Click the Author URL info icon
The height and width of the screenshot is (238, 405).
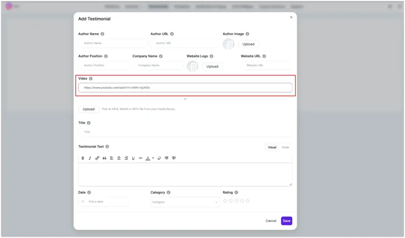172,34
